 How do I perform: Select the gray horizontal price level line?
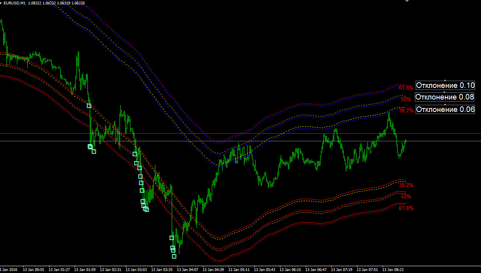click(241, 141)
